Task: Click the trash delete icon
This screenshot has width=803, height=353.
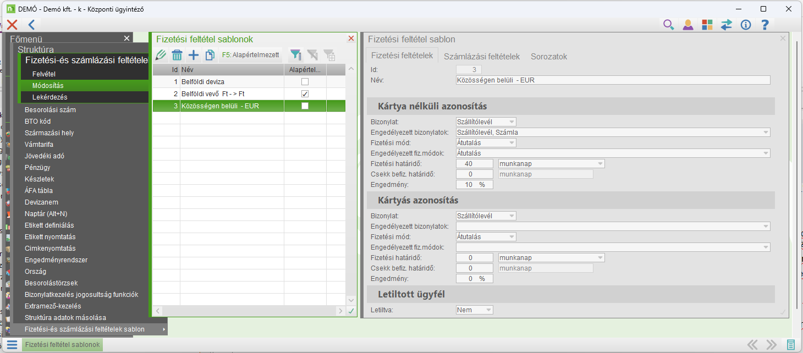Action: tap(177, 55)
